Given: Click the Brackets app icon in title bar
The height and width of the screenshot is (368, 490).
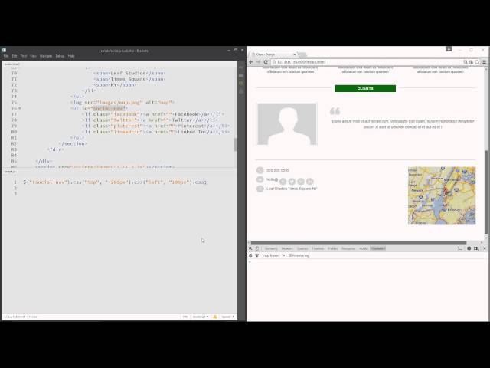Looking at the screenshot, I should coord(4,50).
